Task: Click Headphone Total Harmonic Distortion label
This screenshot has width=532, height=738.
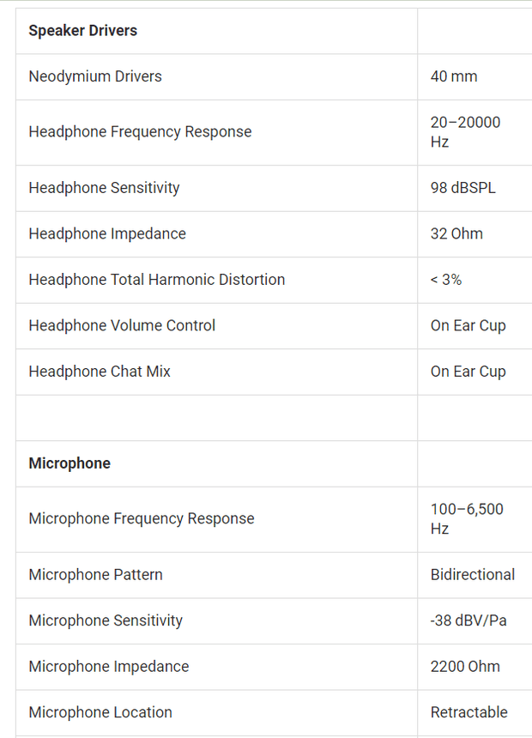Action: 157,280
